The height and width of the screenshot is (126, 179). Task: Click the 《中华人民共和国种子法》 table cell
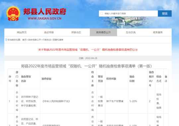[x=56, y=101]
